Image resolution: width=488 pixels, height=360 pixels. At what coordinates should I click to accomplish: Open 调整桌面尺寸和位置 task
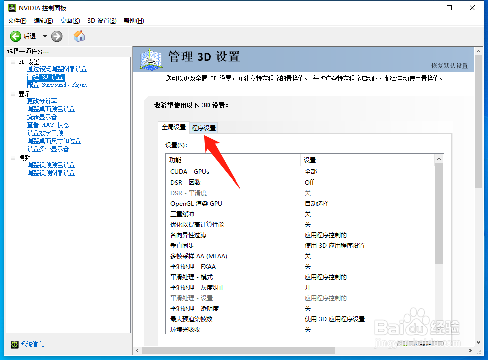[54, 141]
